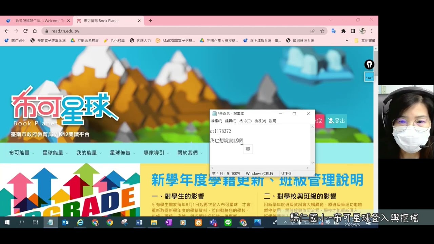The image size is (434, 244).
Task: Share this page using the address bar icon
Action: click(x=313, y=31)
